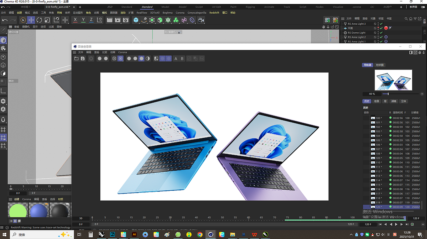Render to Picture Viewer icon
The image size is (427, 239).
(x=117, y=20)
